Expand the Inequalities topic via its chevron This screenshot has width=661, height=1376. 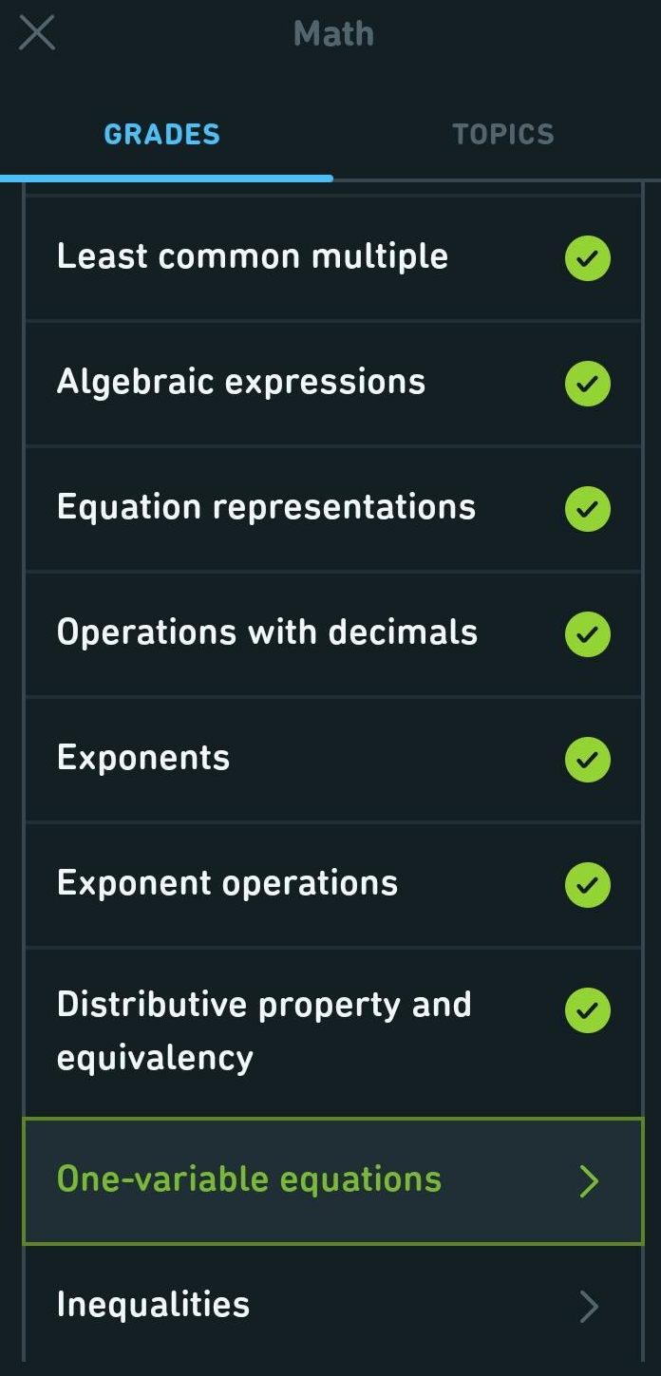point(589,1306)
